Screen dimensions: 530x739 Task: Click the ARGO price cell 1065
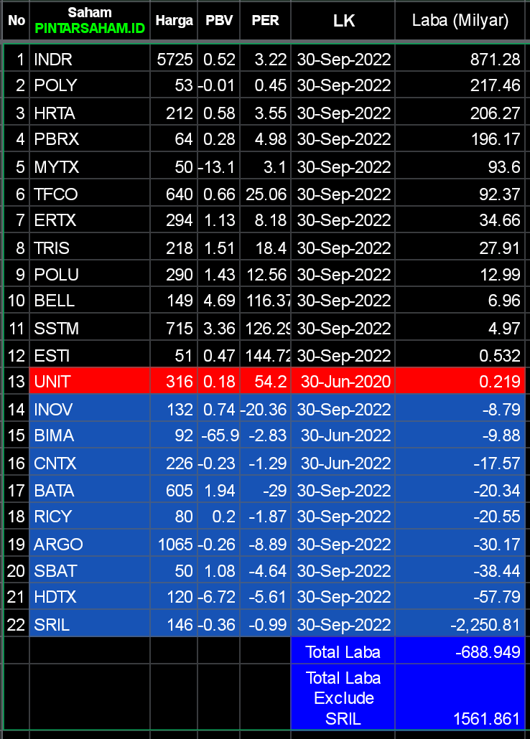(x=175, y=545)
